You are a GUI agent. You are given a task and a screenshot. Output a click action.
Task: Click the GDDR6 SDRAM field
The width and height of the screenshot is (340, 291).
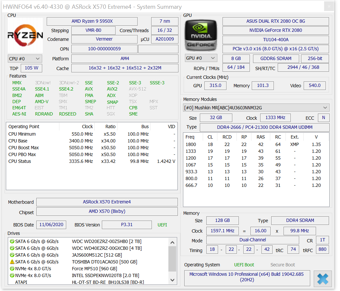(x=276, y=58)
